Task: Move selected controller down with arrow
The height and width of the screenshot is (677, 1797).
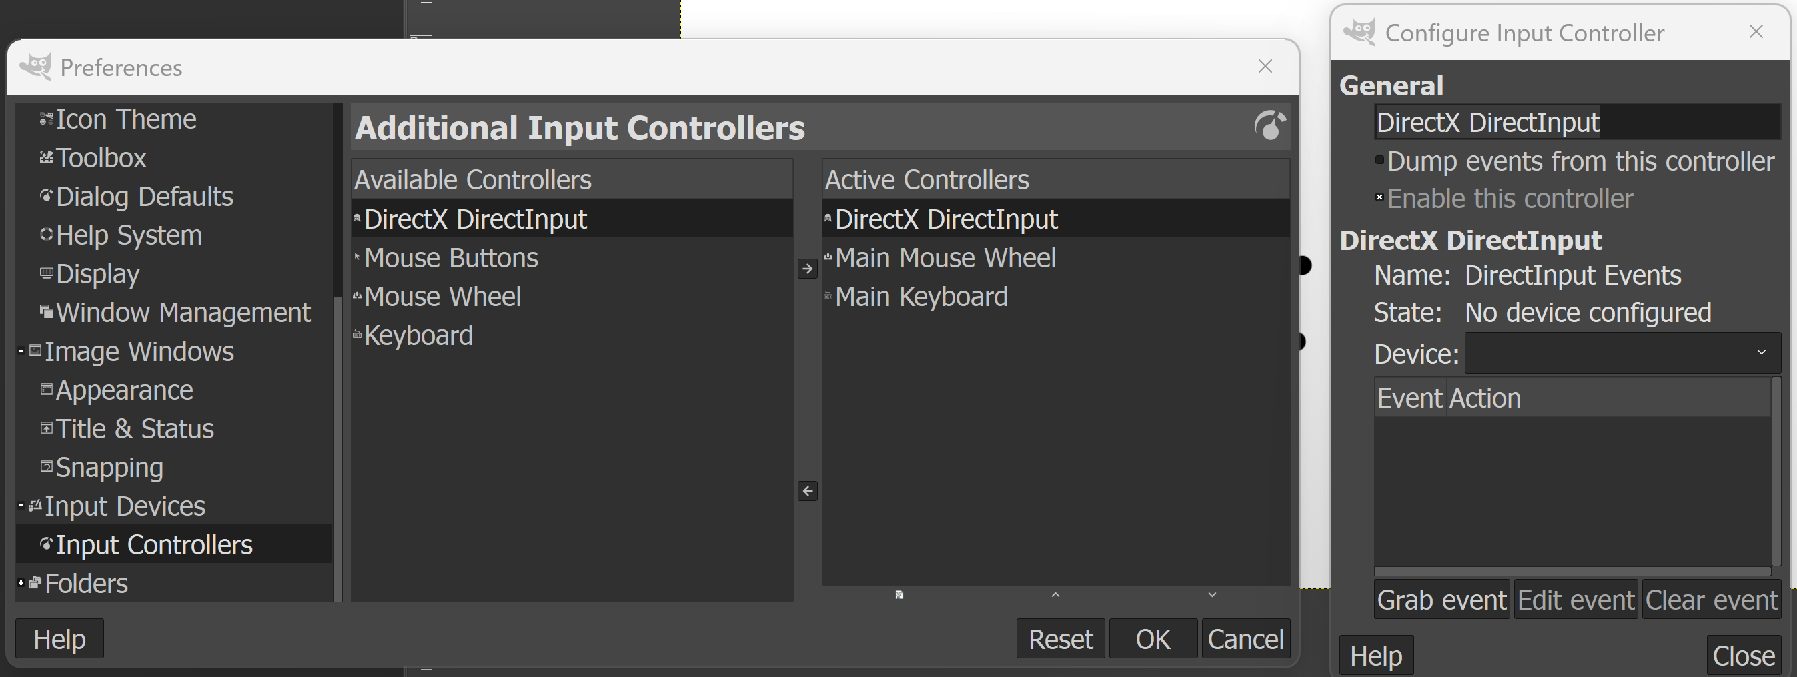Action: (x=1212, y=595)
